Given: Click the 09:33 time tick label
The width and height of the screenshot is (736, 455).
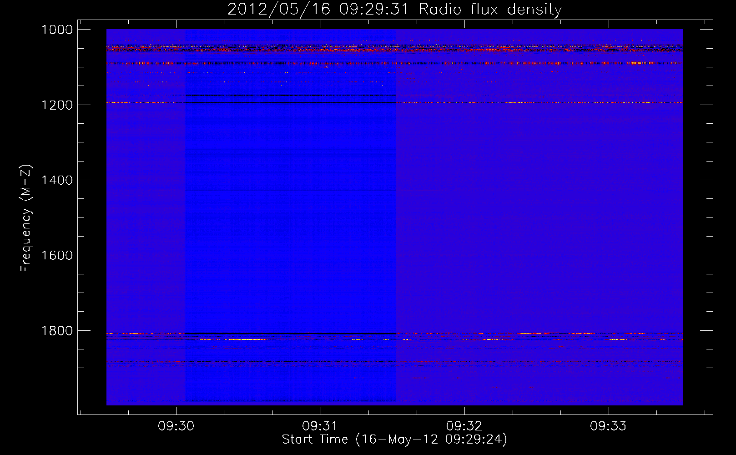Looking at the screenshot, I should (608, 426).
